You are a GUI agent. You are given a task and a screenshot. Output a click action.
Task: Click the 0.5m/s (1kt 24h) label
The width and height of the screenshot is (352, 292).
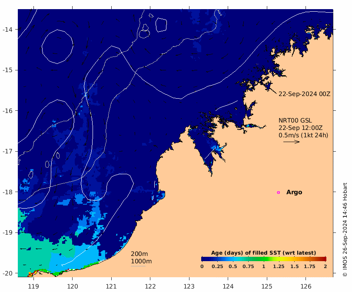pos(303,135)
